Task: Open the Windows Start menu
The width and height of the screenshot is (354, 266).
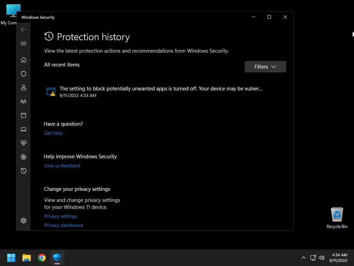Action: coord(11,258)
